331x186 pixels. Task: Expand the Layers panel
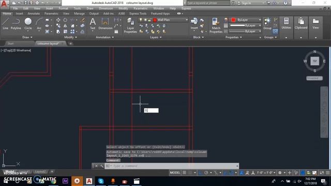(156, 37)
